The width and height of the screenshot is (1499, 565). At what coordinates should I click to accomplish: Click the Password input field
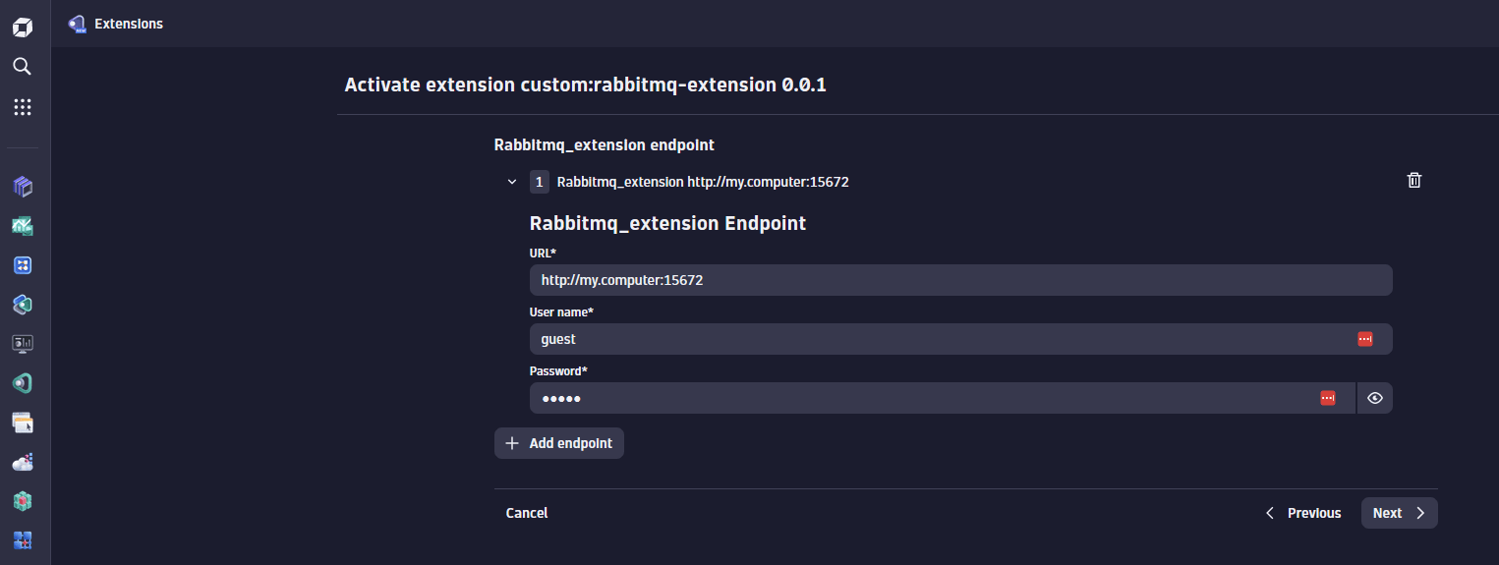pos(943,398)
